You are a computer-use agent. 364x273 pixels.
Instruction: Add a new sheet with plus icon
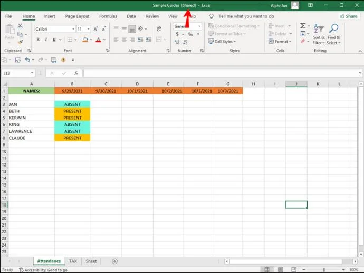114,261
